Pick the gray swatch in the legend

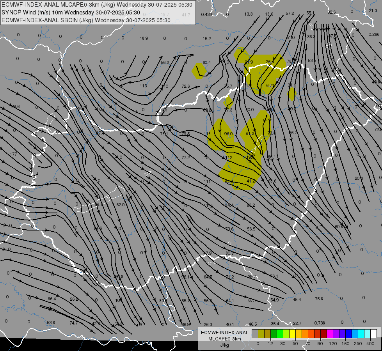255,334
